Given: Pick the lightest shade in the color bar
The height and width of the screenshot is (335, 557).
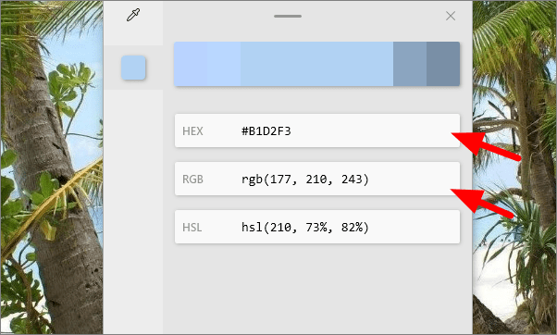Looking at the screenshot, I should pyautogui.click(x=191, y=64).
